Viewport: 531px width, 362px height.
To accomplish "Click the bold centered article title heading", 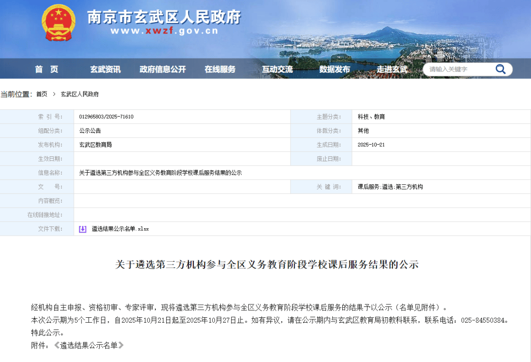I will point(266,265).
